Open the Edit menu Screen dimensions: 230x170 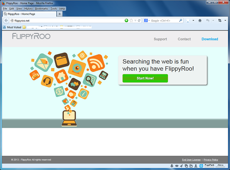12,9
